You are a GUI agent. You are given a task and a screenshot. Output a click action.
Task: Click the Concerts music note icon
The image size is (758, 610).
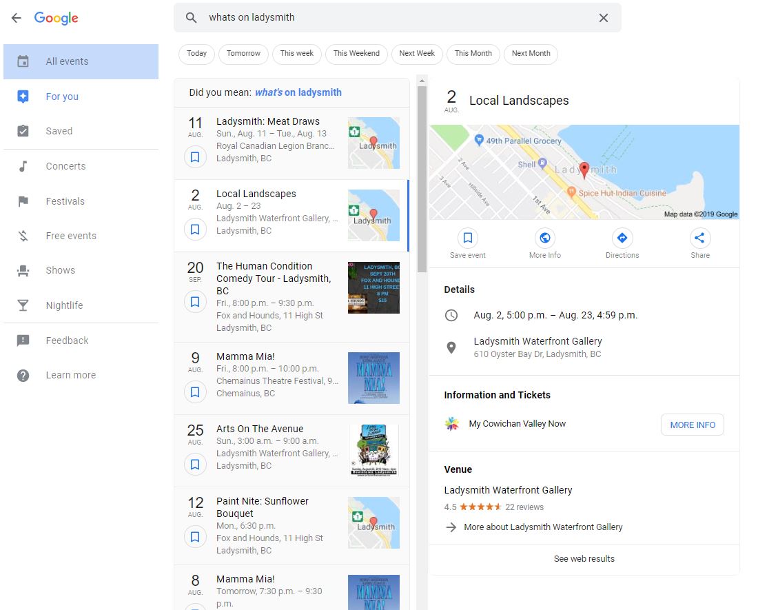(x=23, y=166)
